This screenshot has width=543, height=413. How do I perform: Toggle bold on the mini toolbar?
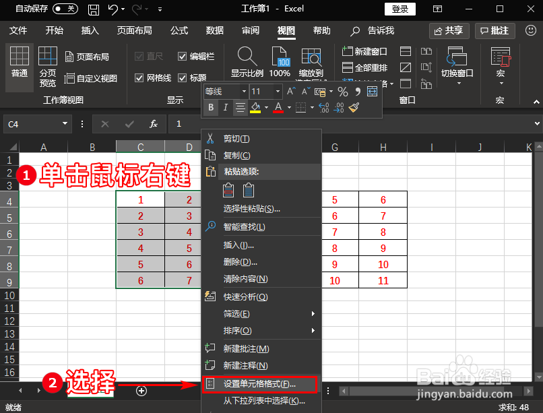coord(212,108)
